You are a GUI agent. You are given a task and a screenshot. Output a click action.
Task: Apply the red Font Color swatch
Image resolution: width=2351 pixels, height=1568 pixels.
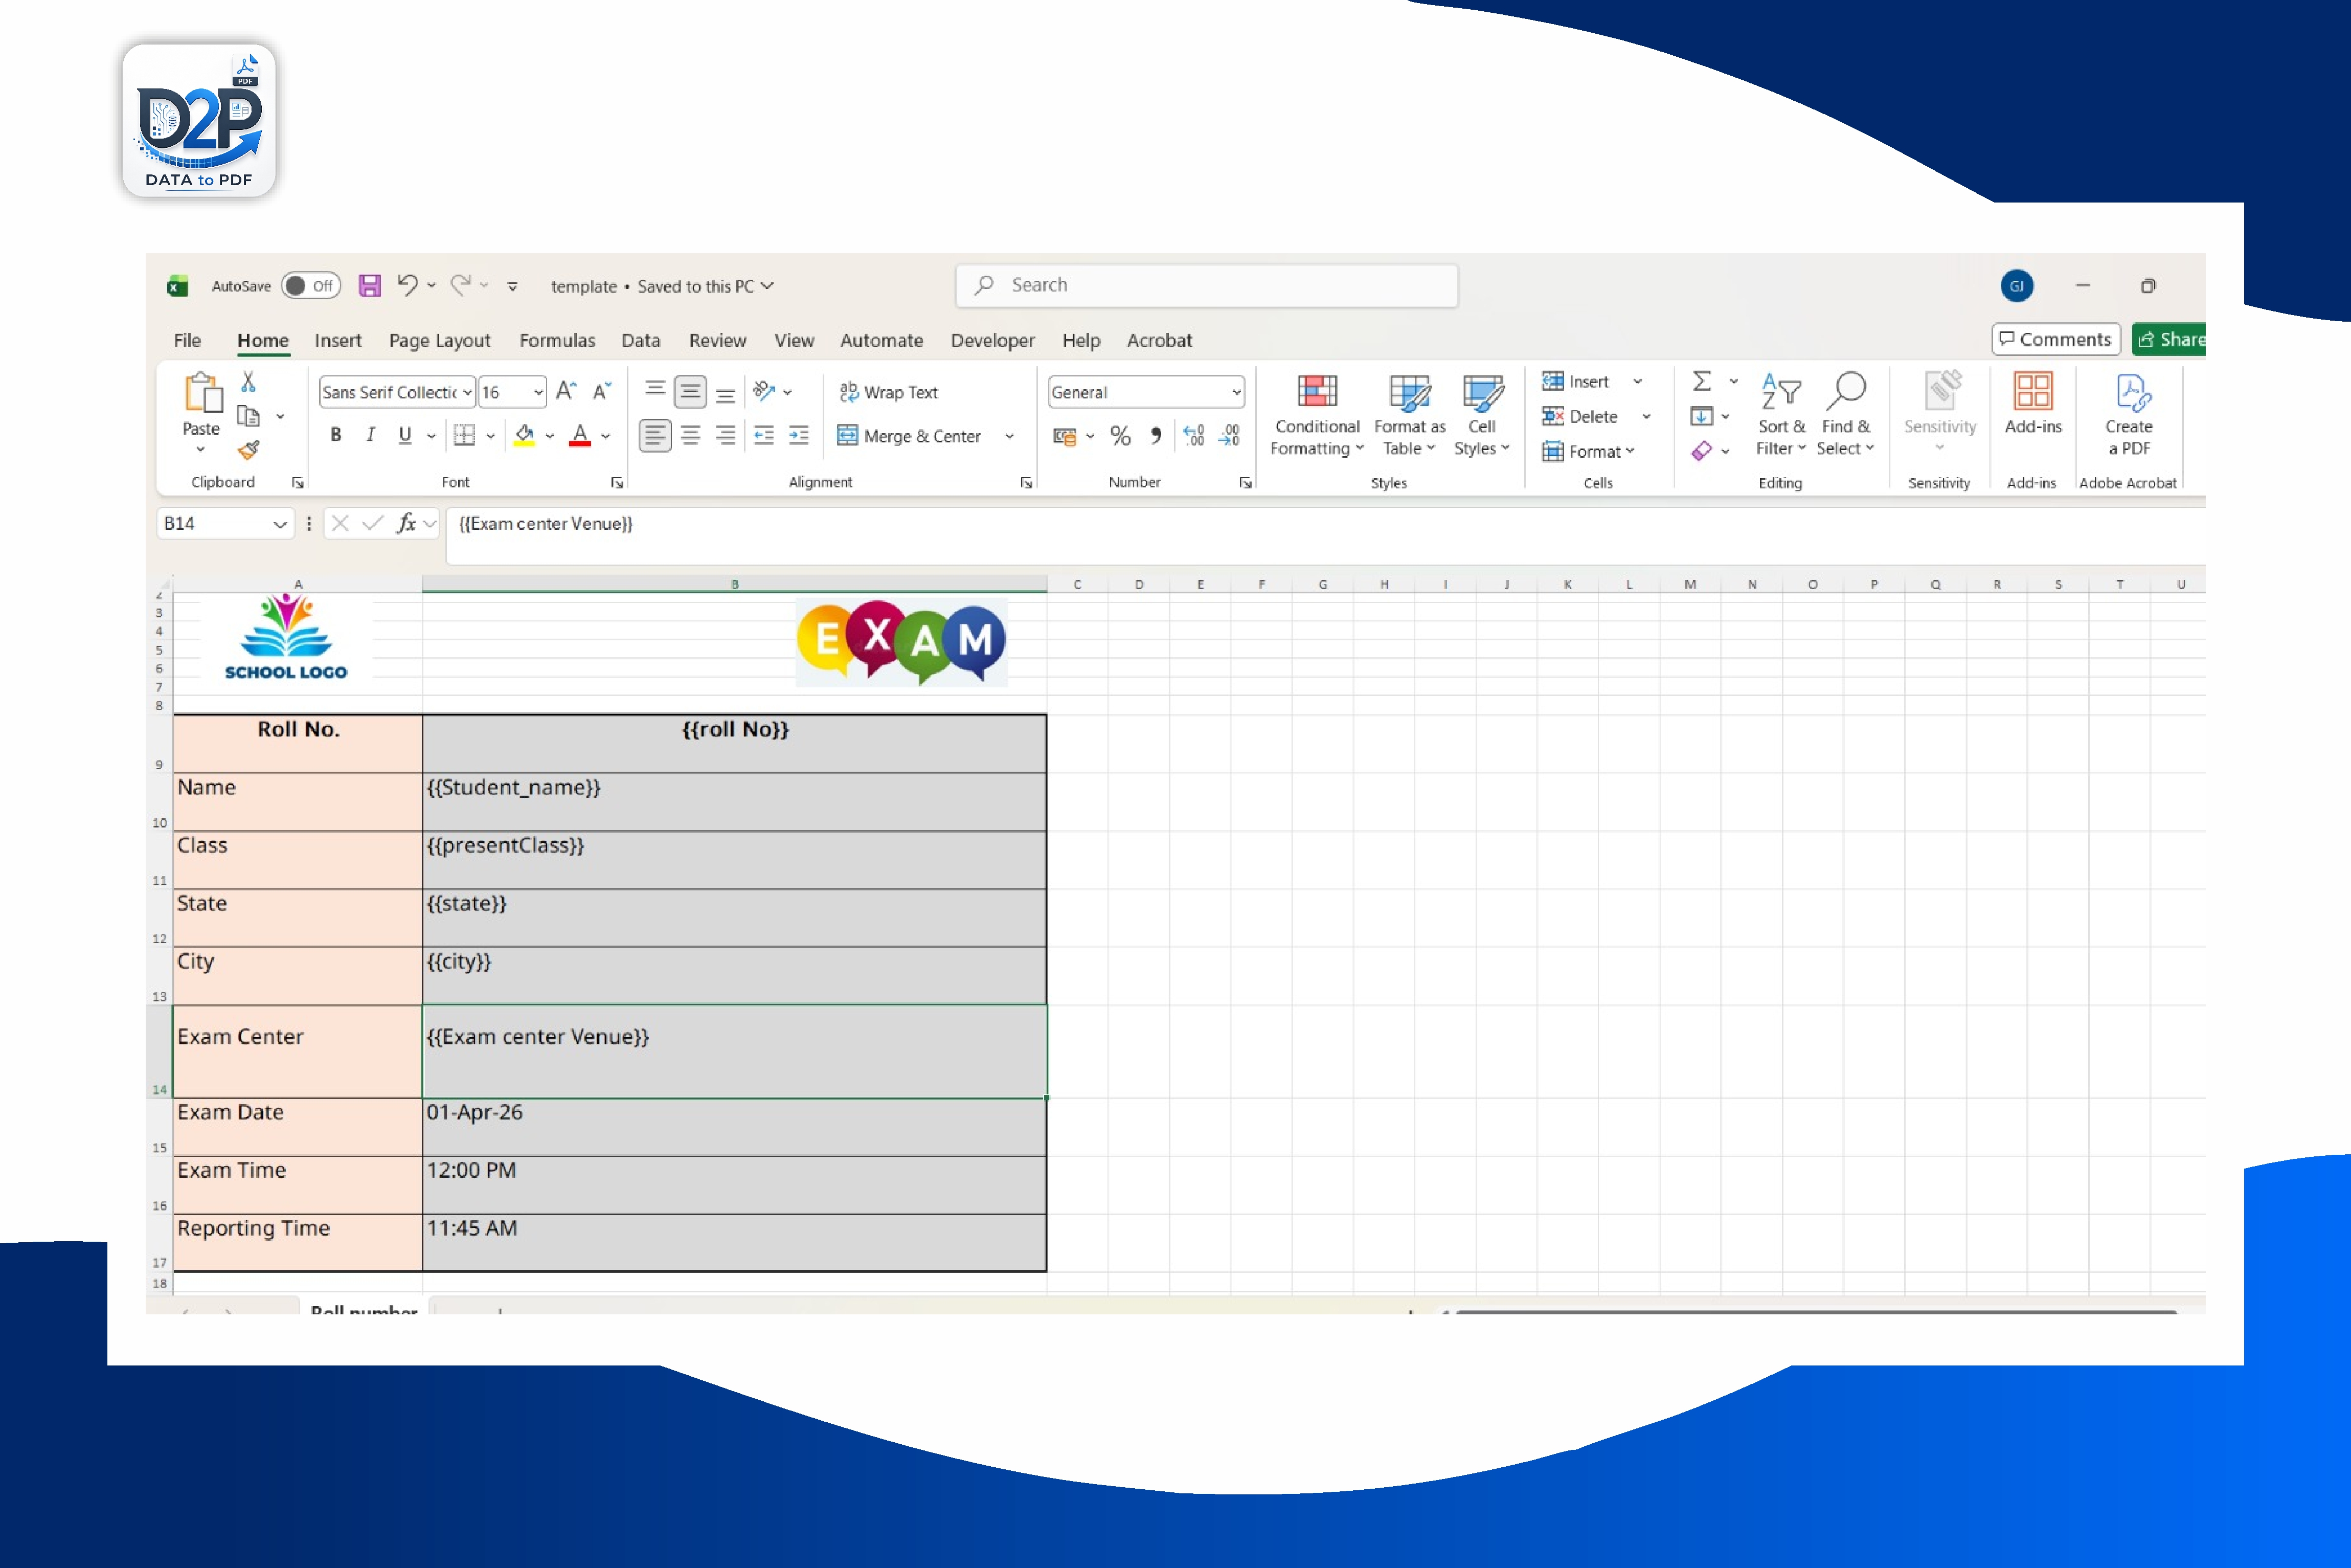(580, 436)
